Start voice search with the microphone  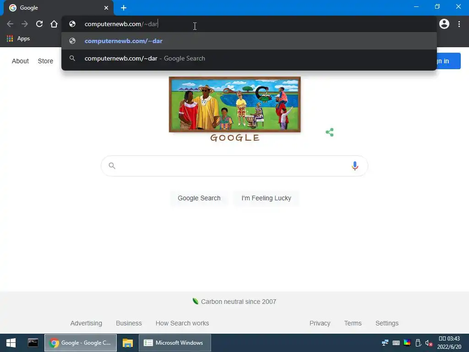(355, 165)
